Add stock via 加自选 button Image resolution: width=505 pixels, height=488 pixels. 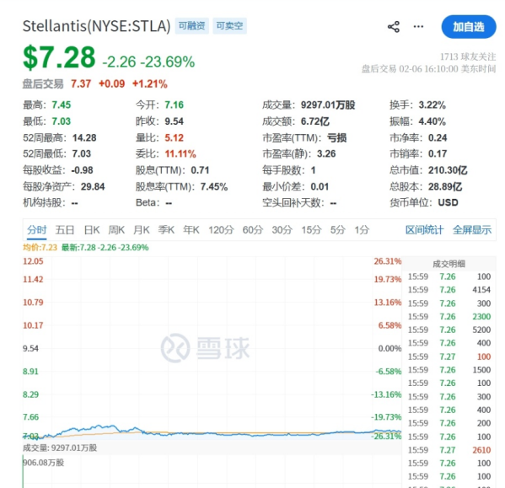tap(469, 27)
